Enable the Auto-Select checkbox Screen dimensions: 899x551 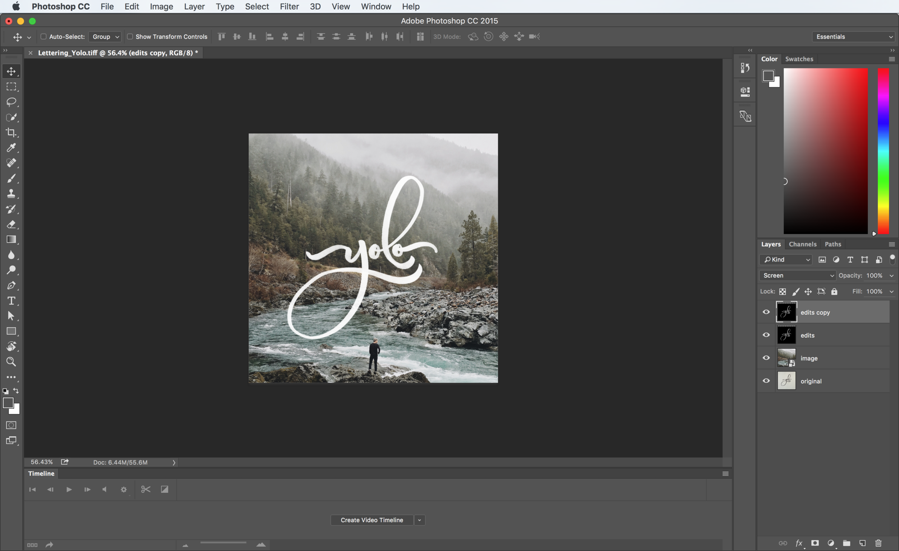click(44, 36)
